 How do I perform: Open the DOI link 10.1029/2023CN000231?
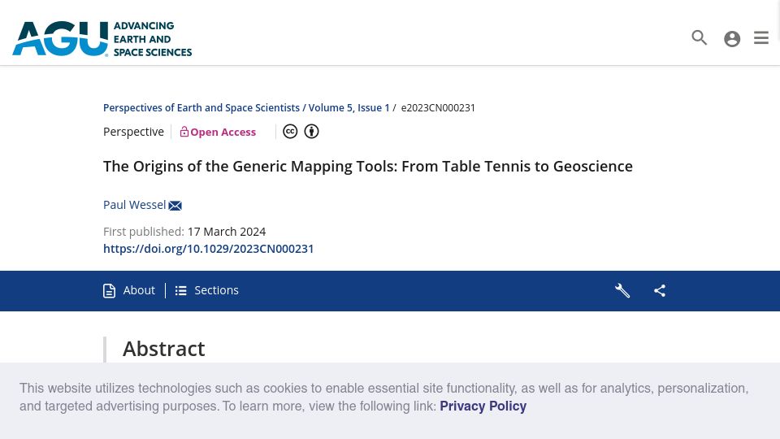click(209, 249)
